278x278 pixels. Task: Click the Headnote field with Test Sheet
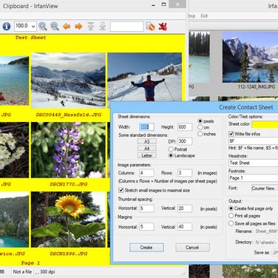point(254,163)
